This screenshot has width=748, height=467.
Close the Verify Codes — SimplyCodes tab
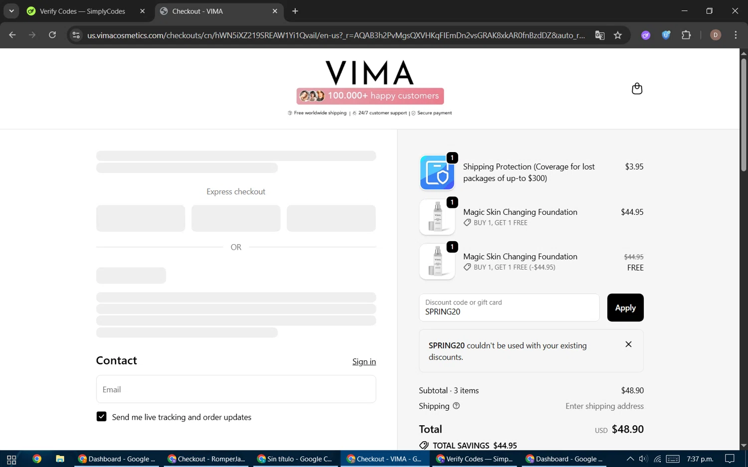(142, 11)
